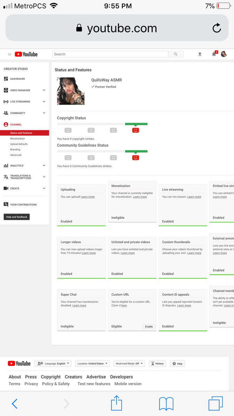Open the Creators footer link
This screenshot has height=416, width=234.
(73, 377)
